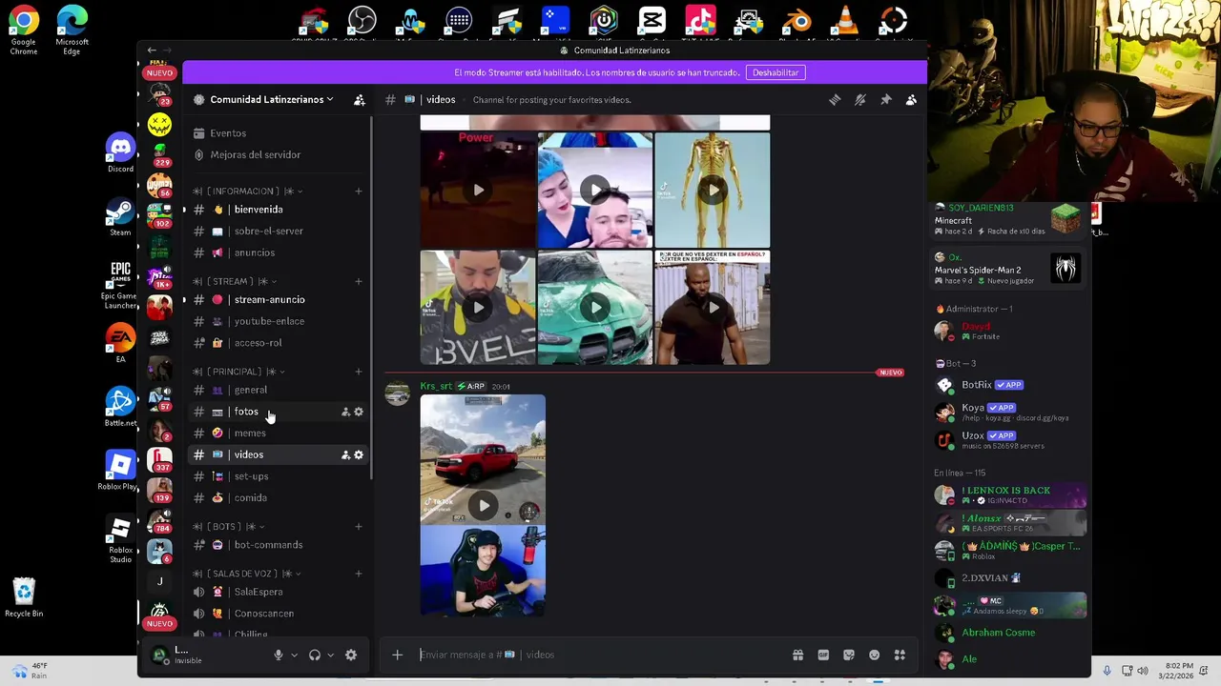This screenshot has height=686, width=1221.
Task: Open Koya bot in member list
Action: pyautogui.click(x=1009, y=412)
